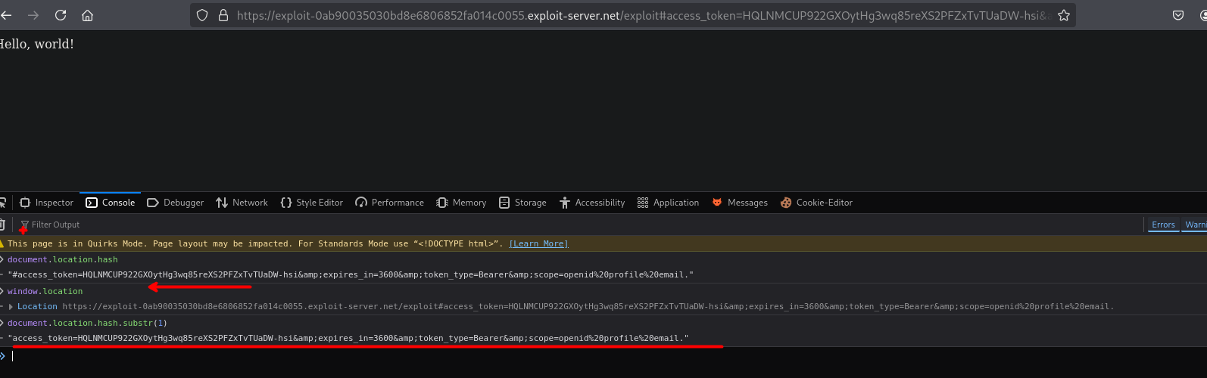Viewport: 1207px width, 378px height.
Task: Open the Cookie-Editor panel
Action: pos(816,203)
